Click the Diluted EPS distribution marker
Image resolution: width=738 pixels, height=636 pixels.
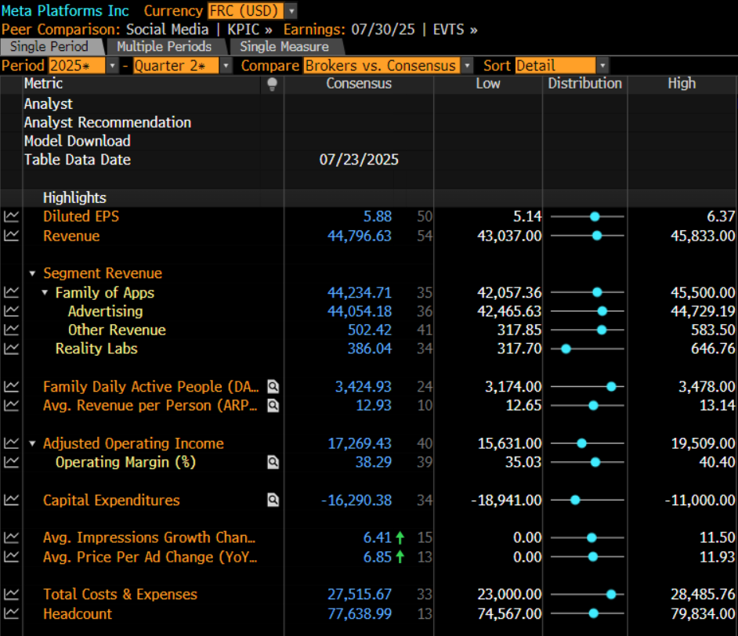[595, 216]
